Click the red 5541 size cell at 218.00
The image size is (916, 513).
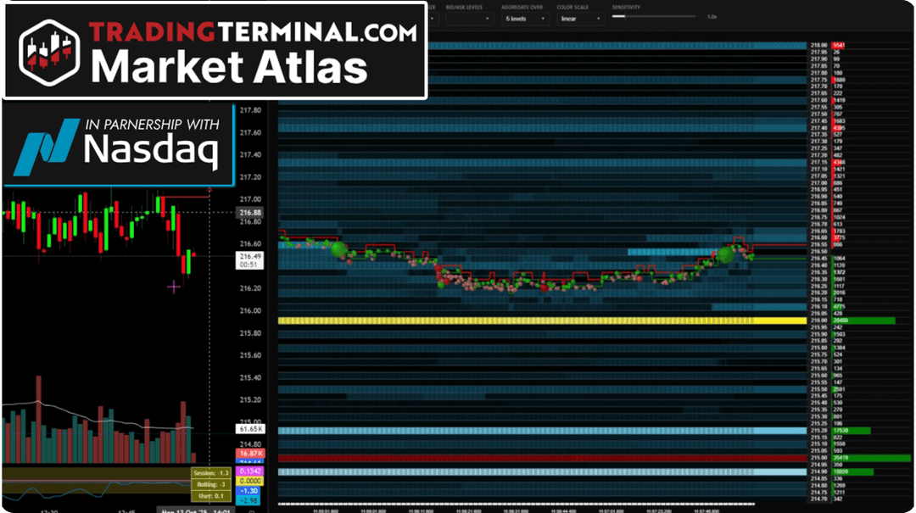[838, 45]
